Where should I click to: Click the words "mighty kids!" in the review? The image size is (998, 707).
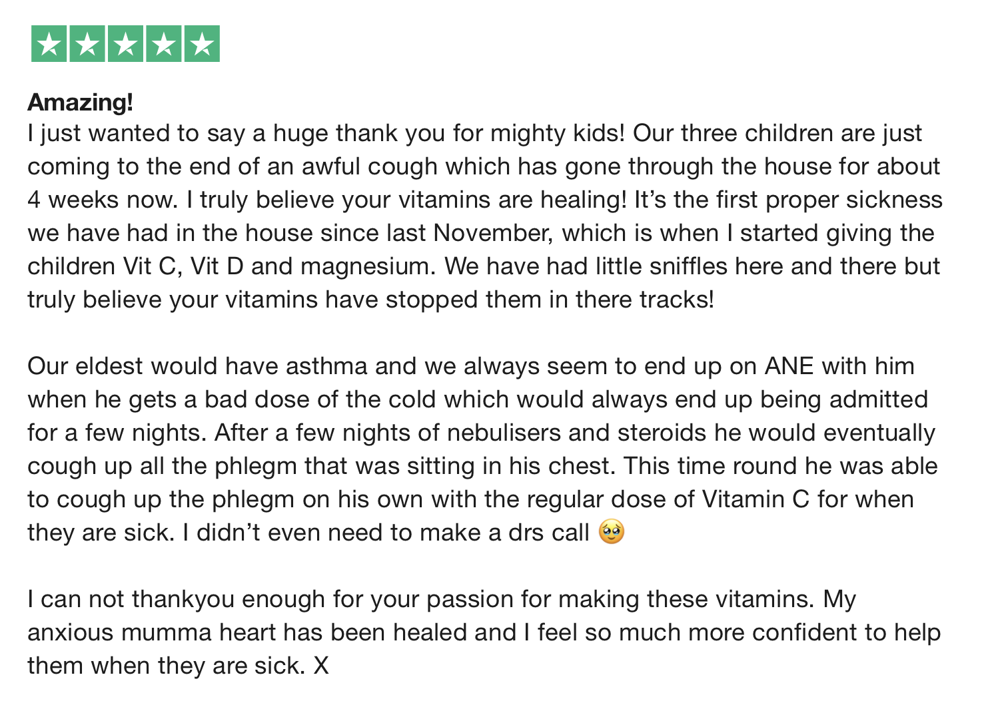[558, 134]
